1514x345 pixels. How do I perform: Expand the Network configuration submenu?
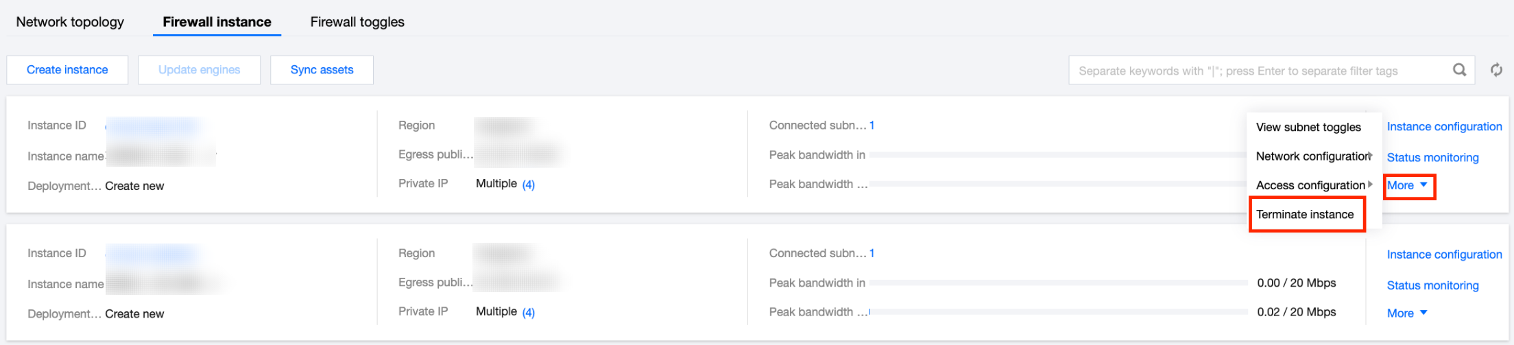[x=1313, y=156]
